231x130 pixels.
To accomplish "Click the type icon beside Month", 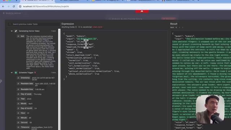I will click(18, 104).
